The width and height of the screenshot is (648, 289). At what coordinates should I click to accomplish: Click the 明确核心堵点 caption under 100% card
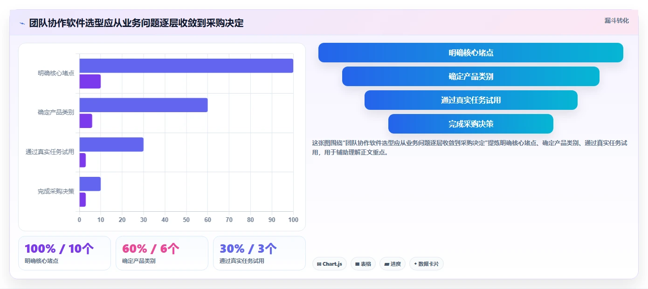point(41,261)
